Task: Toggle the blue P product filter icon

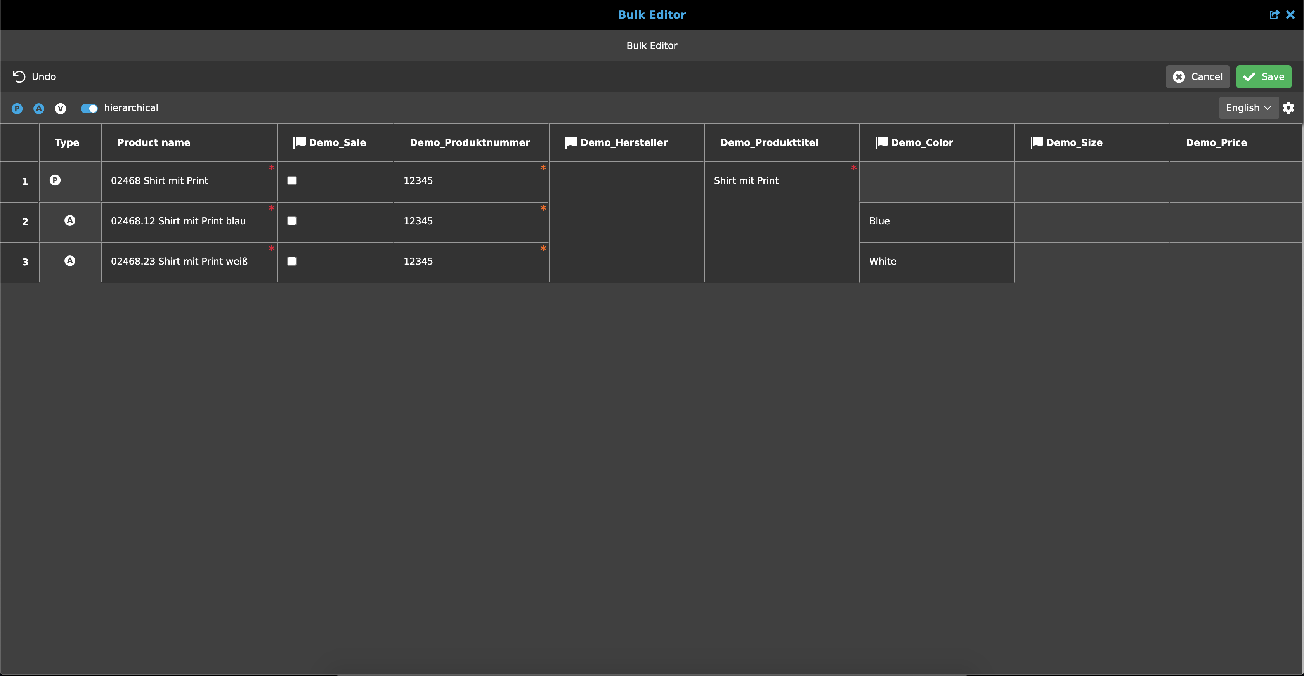Action: [x=17, y=108]
